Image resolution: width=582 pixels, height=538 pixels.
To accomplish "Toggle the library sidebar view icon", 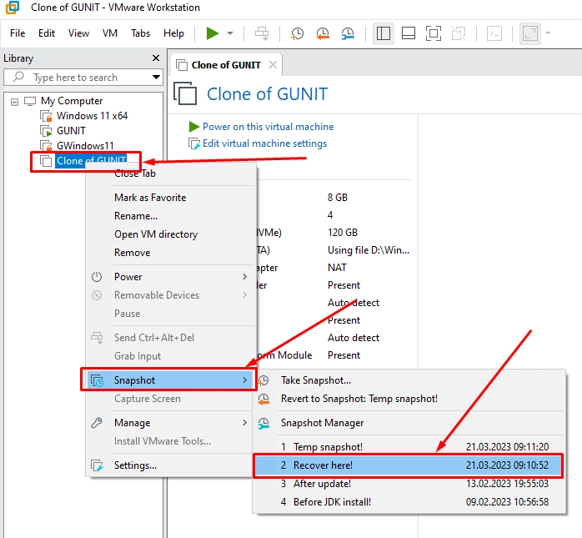I will point(383,33).
